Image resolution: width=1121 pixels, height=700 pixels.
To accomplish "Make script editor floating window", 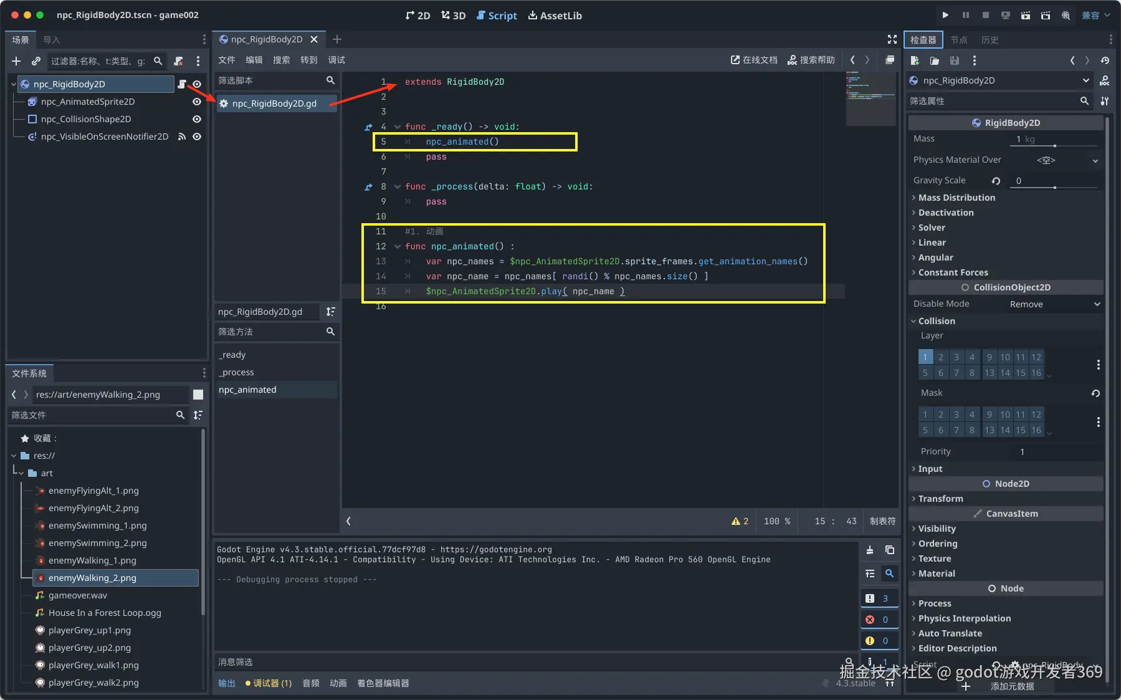I will click(890, 60).
